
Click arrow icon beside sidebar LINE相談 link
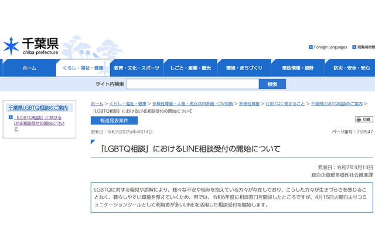click(11, 117)
